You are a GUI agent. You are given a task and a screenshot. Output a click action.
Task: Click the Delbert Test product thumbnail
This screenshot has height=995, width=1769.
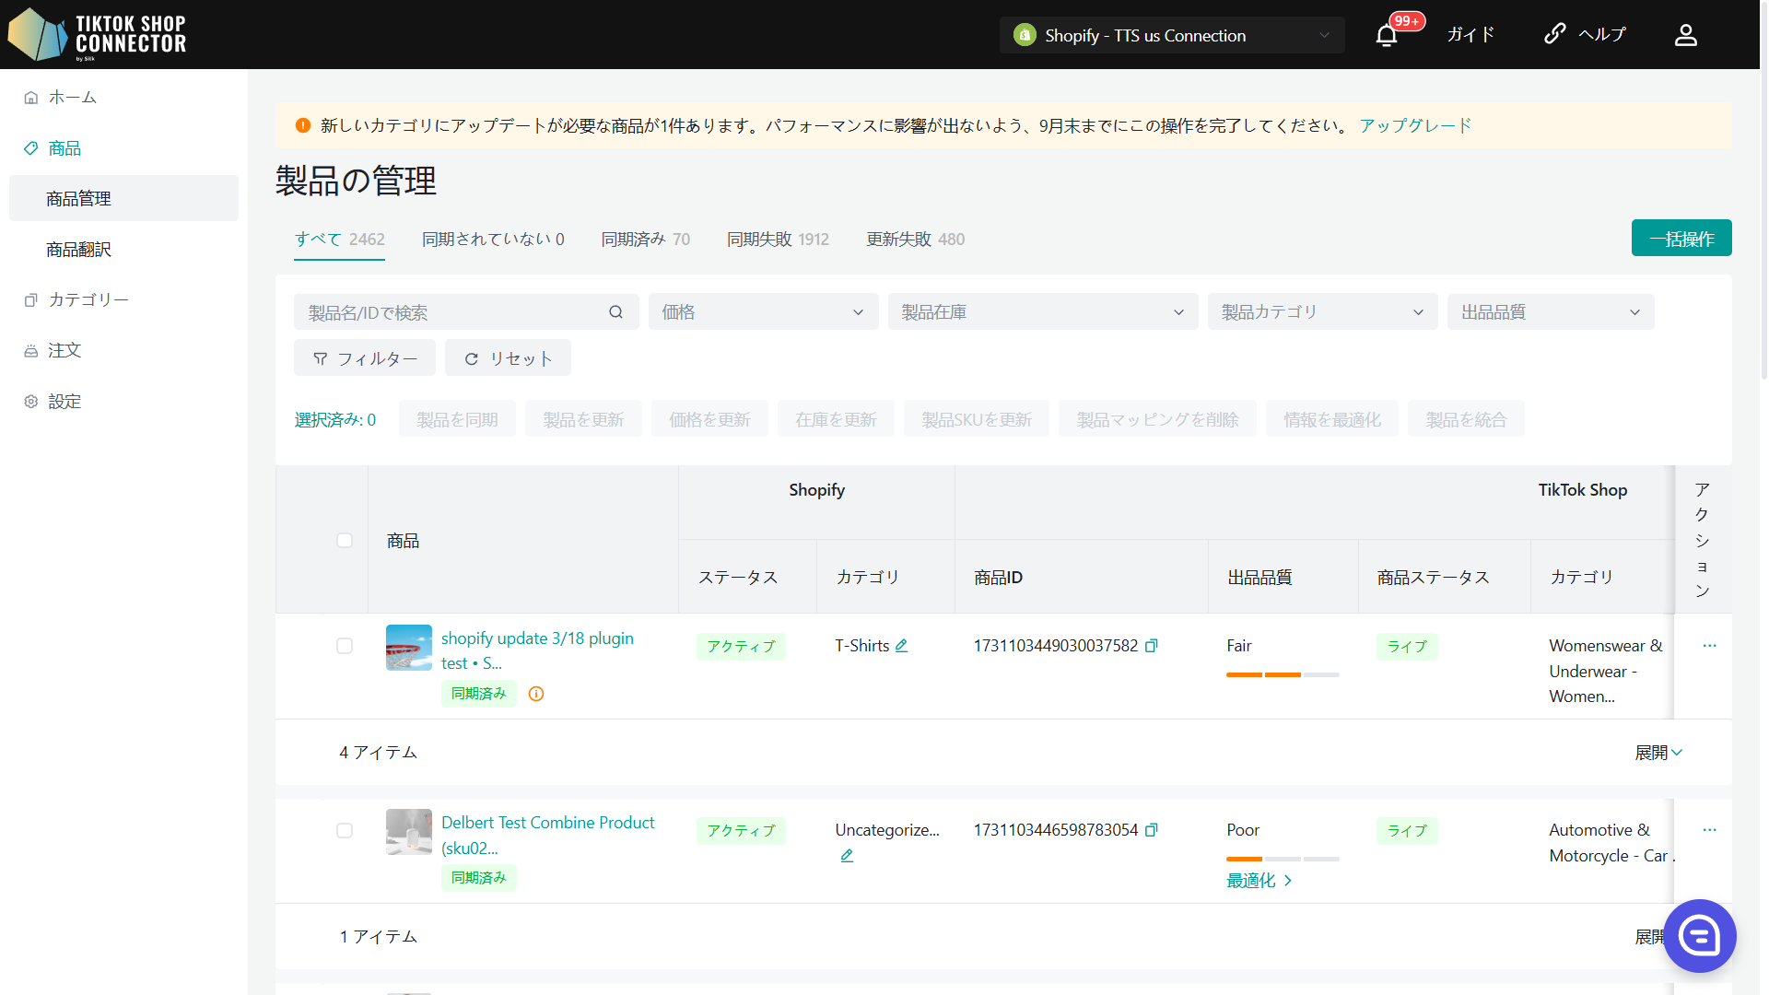(409, 832)
